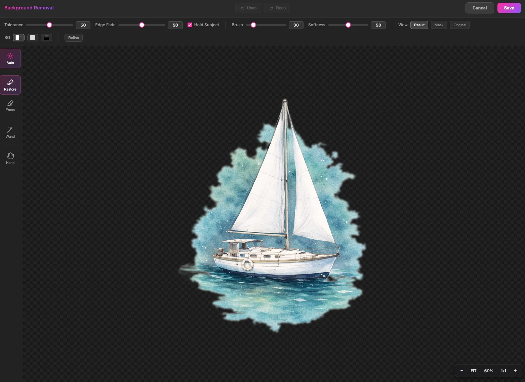This screenshot has width=525, height=382.
Task: Toggle the Hold Subject checkbox
Action: pos(190,25)
